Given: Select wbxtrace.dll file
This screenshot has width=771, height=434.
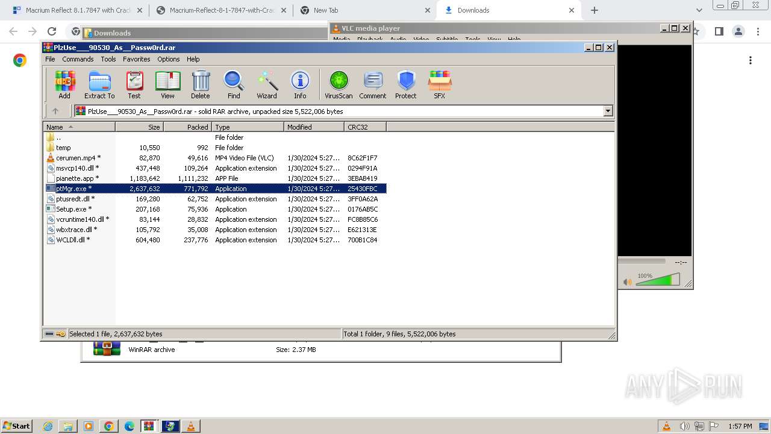Looking at the screenshot, I should [x=215, y=230].
